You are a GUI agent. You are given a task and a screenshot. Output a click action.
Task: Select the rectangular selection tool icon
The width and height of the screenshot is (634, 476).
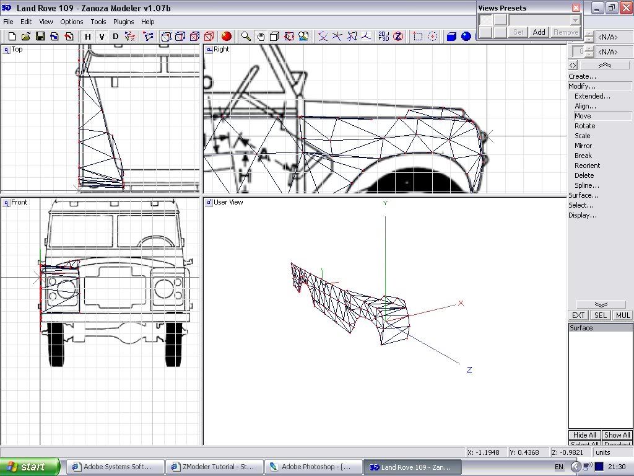point(418,37)
